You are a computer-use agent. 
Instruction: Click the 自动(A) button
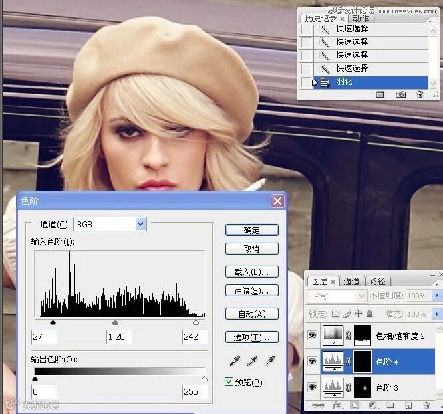click(251, 314)
